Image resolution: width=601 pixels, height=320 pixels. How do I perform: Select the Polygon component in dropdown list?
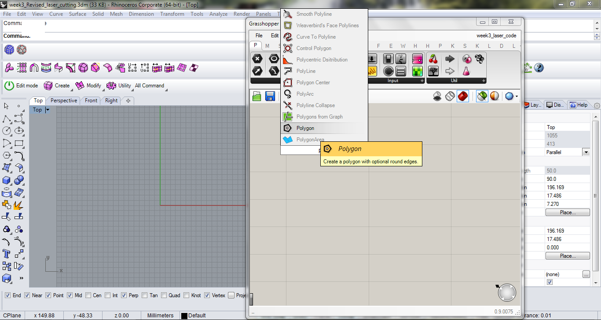click(x=324, y=128)
